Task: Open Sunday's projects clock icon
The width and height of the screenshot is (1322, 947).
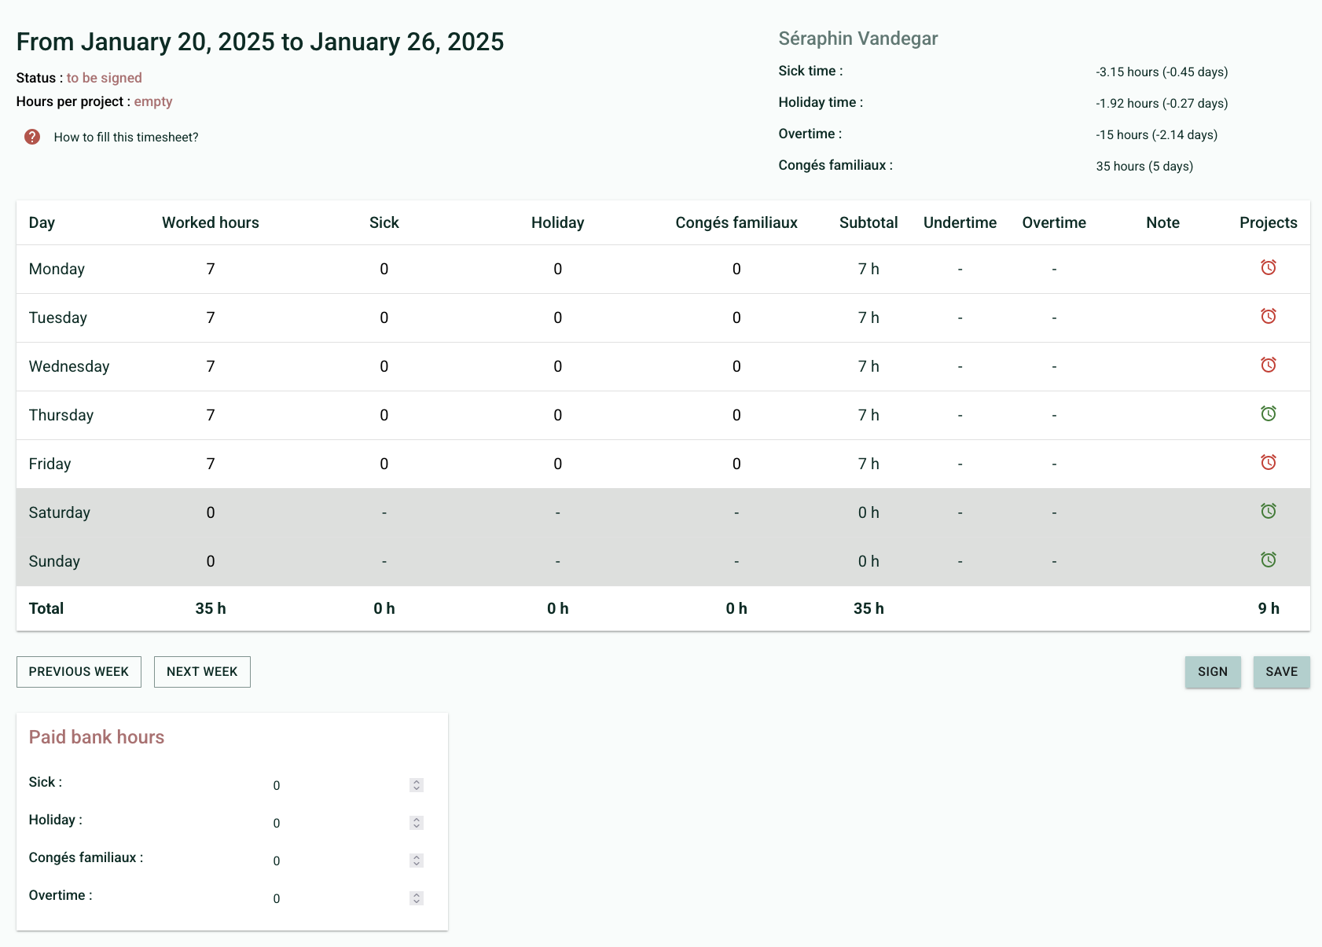Action: click(x=1268, y=560)
